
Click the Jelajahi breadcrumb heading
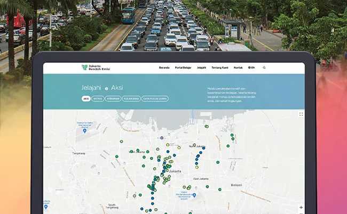coord(91,88)
